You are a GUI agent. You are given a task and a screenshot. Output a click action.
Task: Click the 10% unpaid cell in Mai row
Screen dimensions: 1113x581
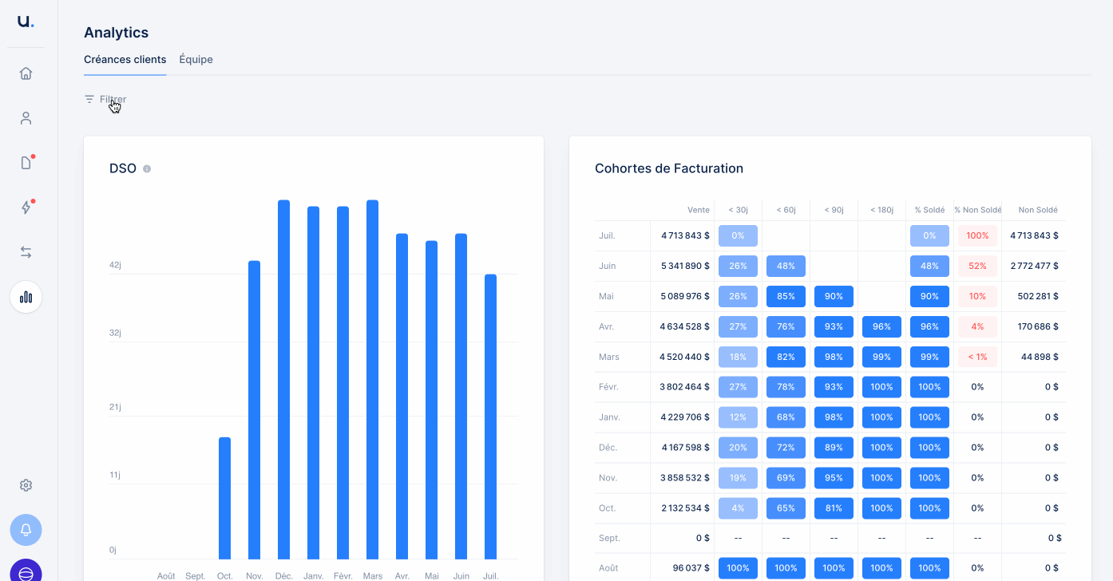(977, 296)
